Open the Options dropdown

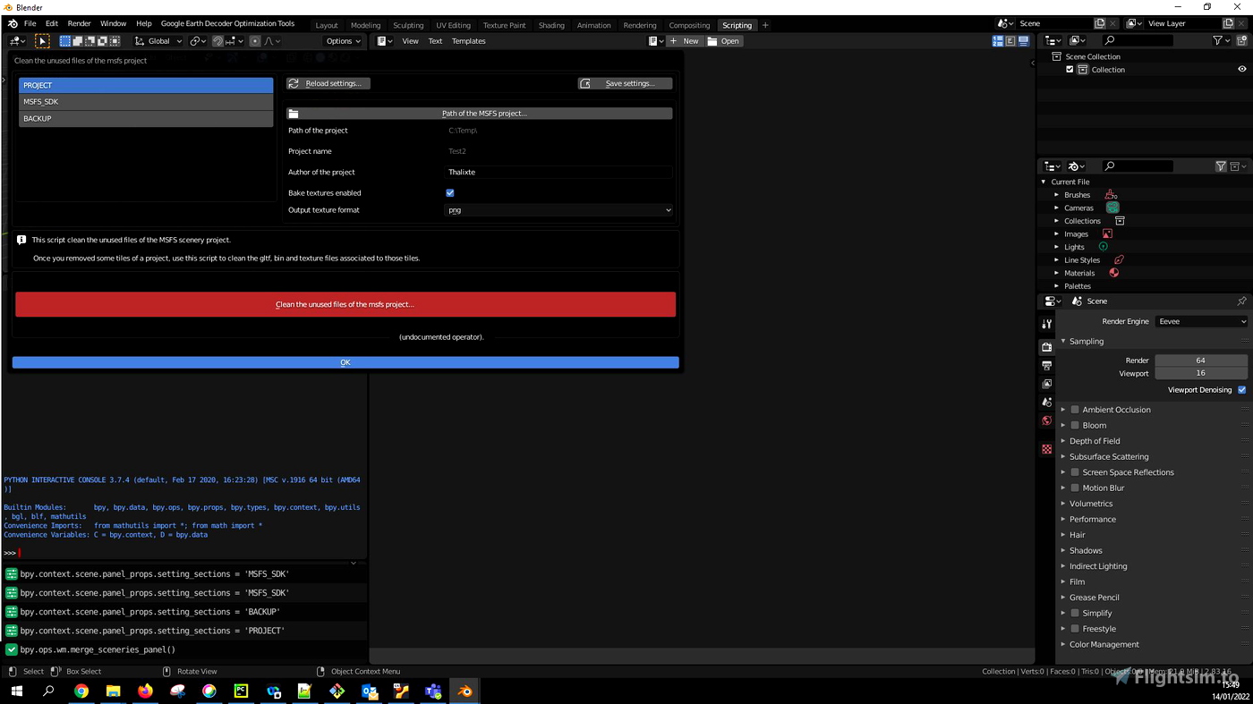coord(343,41)
